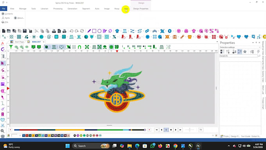
Task: Open the Image ribbon tab
Action: 107,9
